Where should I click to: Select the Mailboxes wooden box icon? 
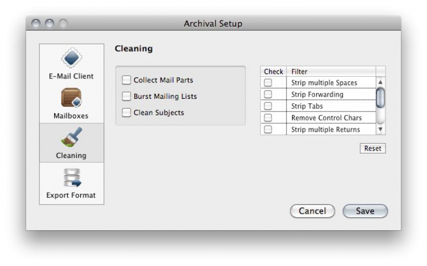pyautogui.click(x=71, y=98)
